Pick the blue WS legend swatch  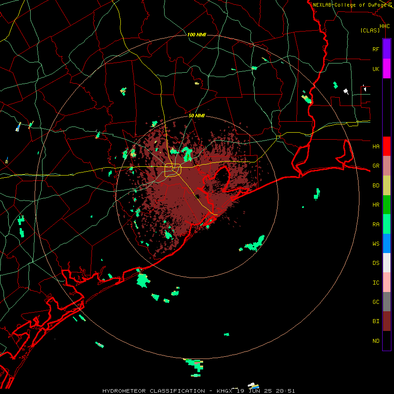(x=387, y=243)
